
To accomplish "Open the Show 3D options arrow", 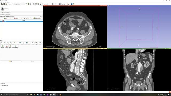I will 32,18.
